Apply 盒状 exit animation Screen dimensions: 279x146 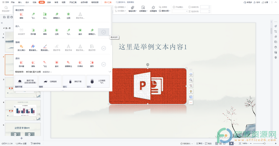click(x=57, y=64)
